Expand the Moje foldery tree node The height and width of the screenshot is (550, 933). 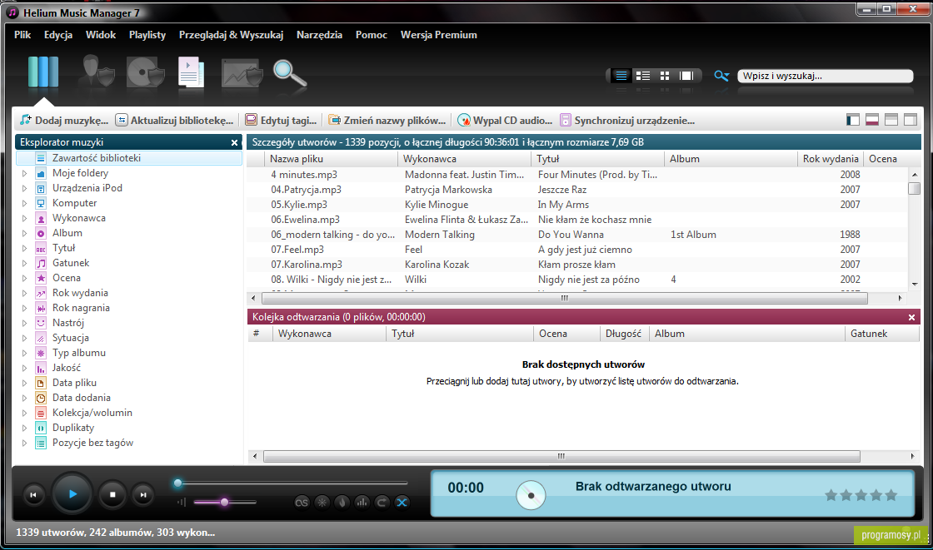[x=24, y=173]
